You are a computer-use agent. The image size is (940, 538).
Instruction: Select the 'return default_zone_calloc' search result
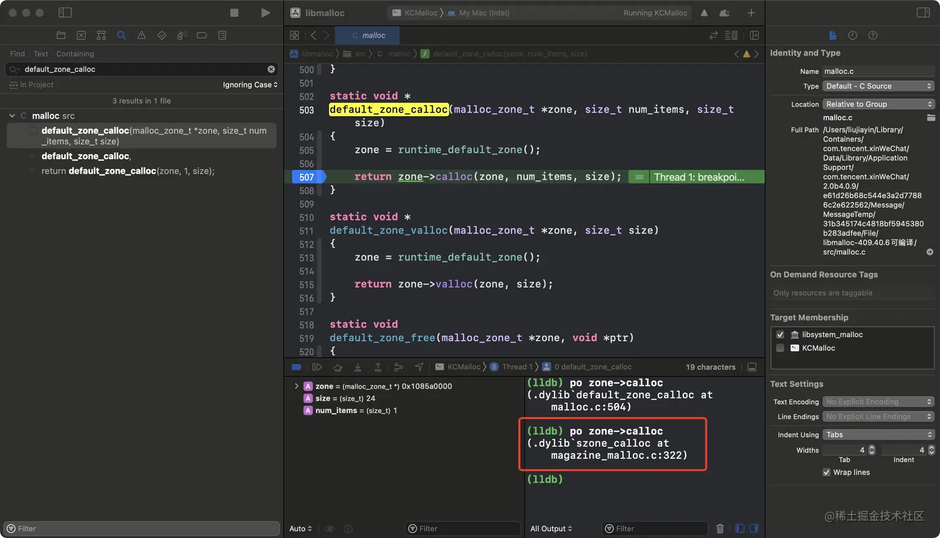click(127, 171)
